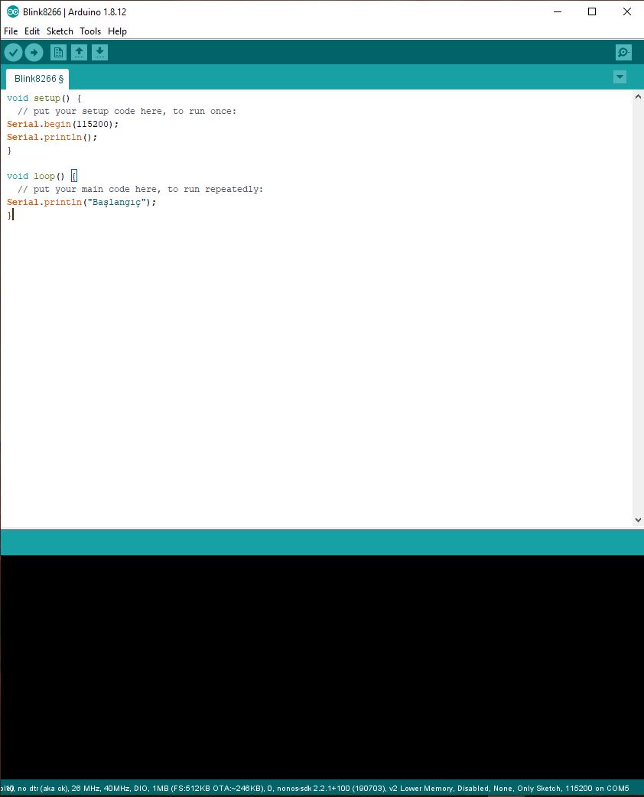Image resolution: width=644 pixels, height=797 pixels.
Task: Save the sketch with down-arrow icon
Action: (x=99, y=52)
